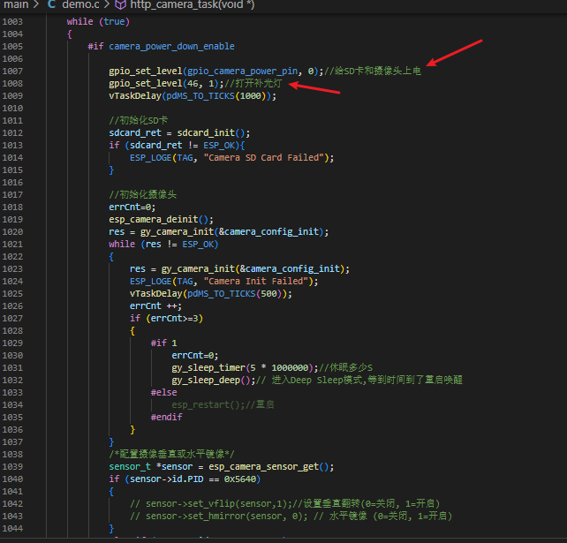Select the http_camera_task(void *) breadcrumb

[x=192, y=4]
